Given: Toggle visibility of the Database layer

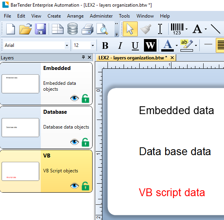Looking at the screenshot, I should 75,142.
